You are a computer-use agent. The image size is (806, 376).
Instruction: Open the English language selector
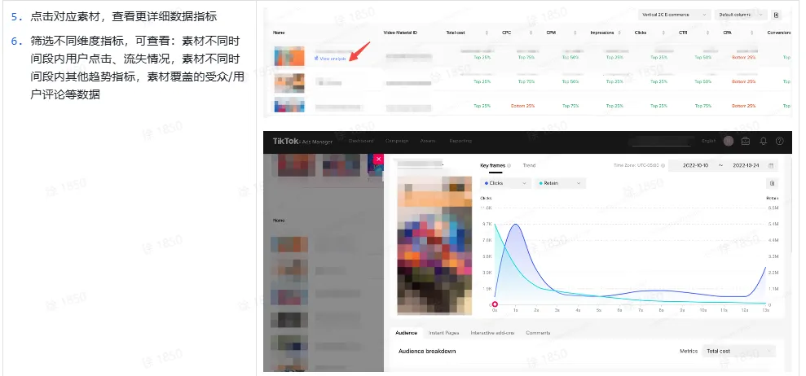click(x=708, y=142)
